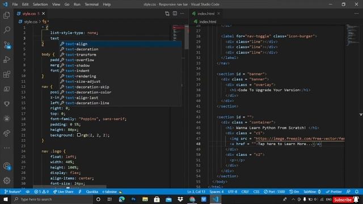Open the Run and Debug view
Viewport: 363px width, 204px height.
(x=7, y=59)
